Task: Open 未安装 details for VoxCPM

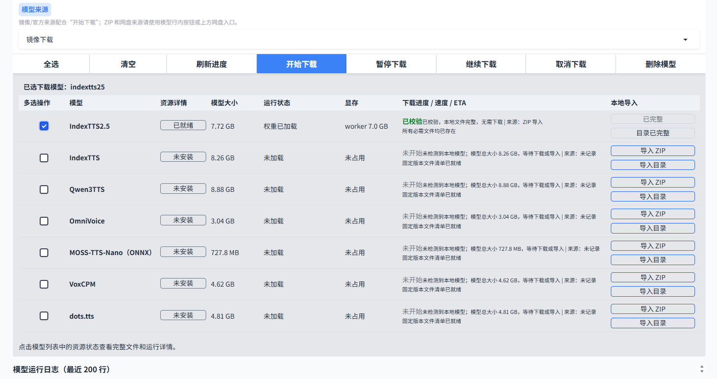Action: click(183, 283)
